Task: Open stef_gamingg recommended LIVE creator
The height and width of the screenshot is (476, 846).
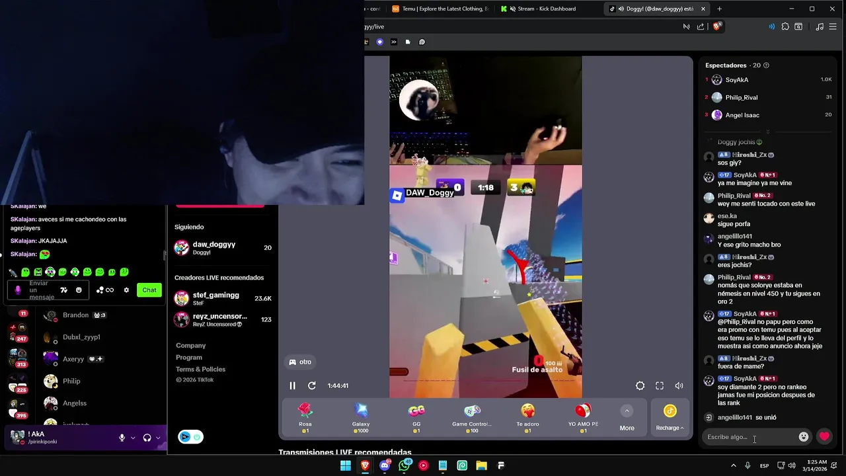Action: [x=223, y=299]
